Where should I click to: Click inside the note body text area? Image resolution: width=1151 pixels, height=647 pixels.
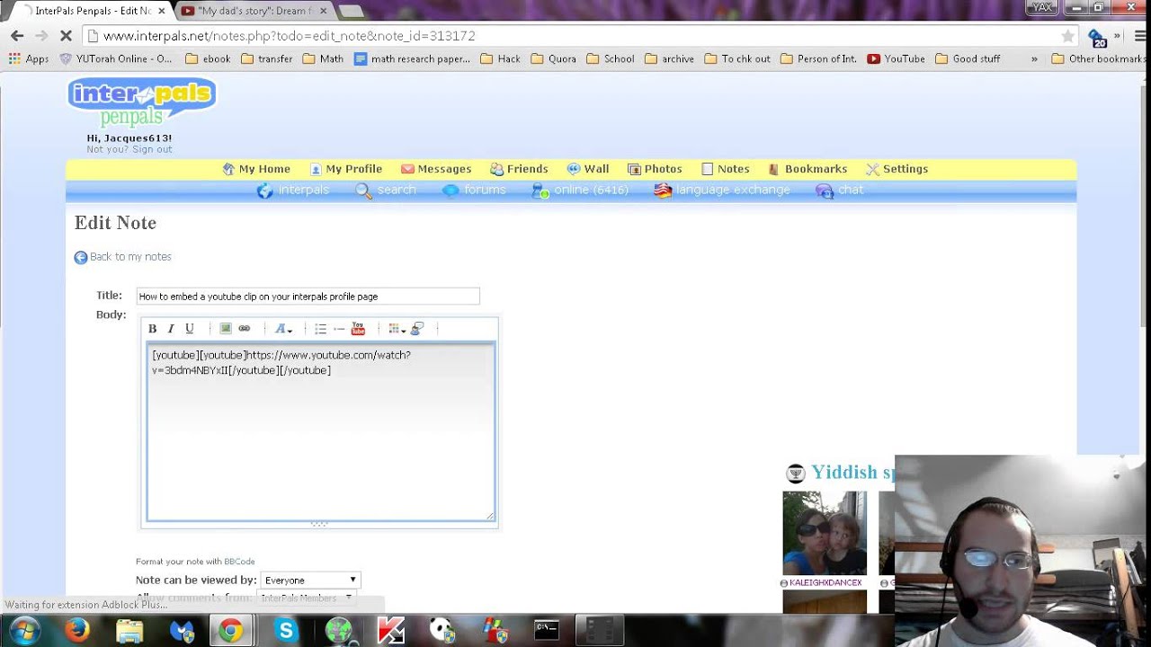320,431
